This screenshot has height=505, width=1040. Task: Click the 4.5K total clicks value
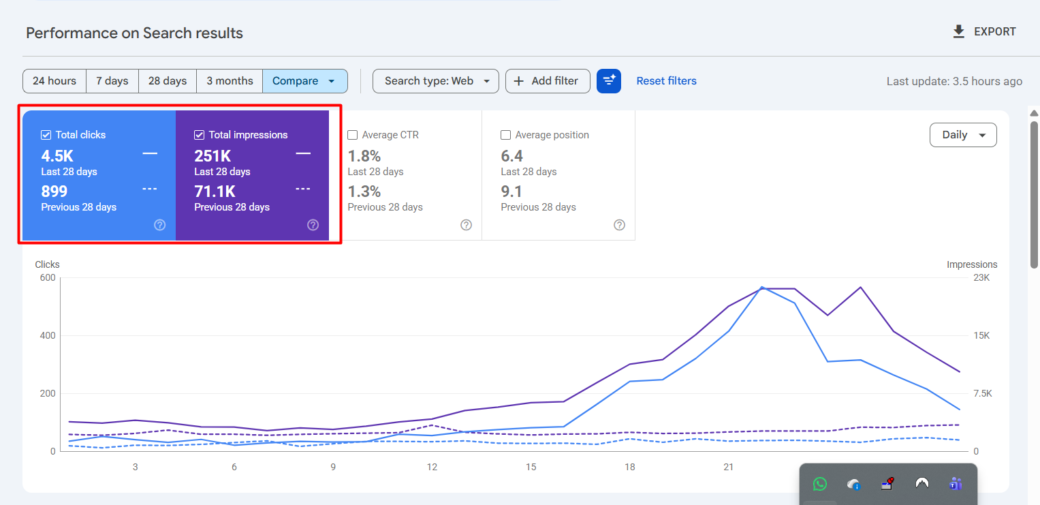(x=57, y=156)
